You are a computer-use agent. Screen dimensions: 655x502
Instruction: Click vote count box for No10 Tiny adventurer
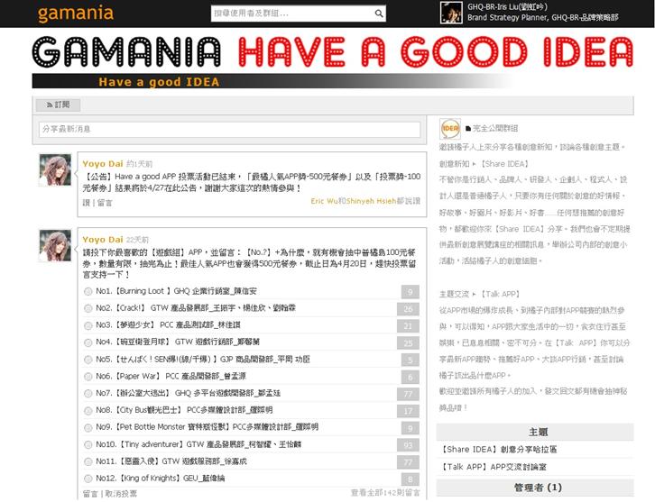[408, 445]
